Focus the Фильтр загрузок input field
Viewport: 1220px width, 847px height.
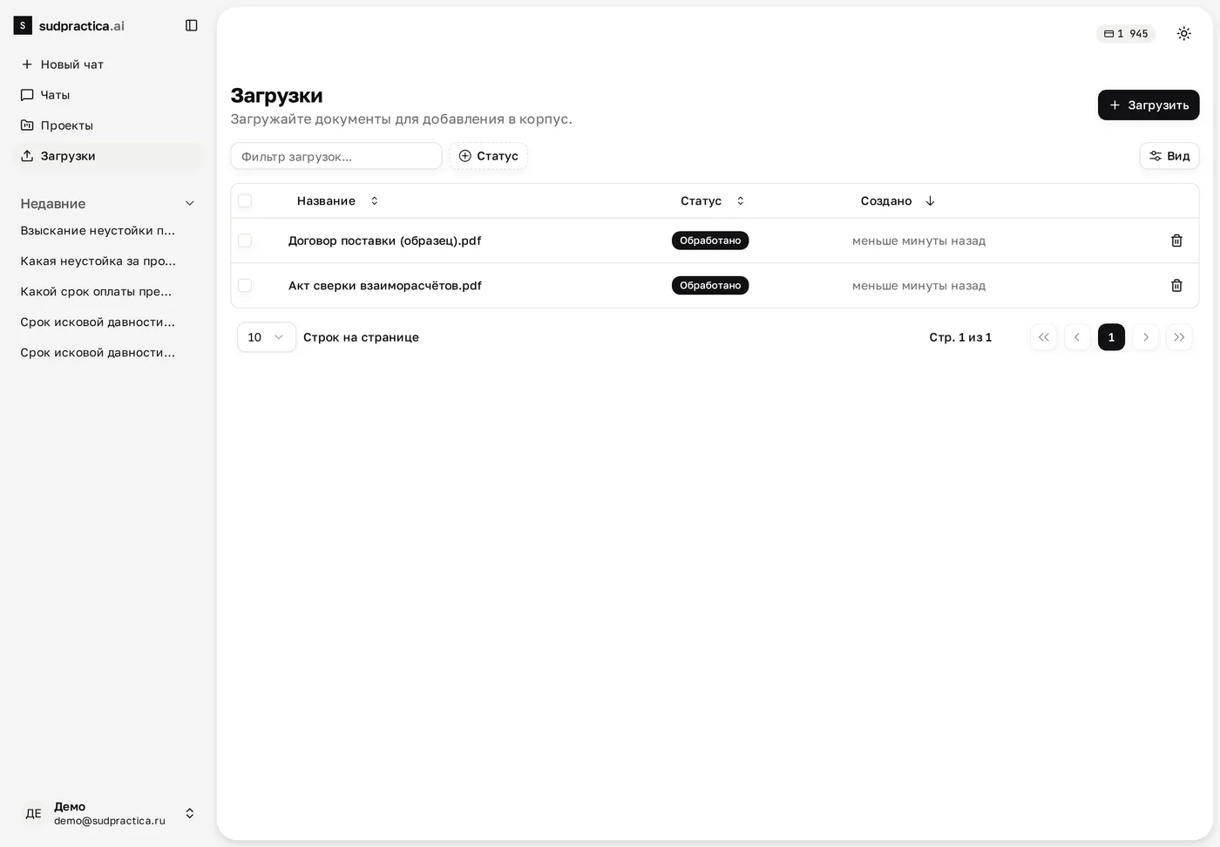[x=336, y=156]
